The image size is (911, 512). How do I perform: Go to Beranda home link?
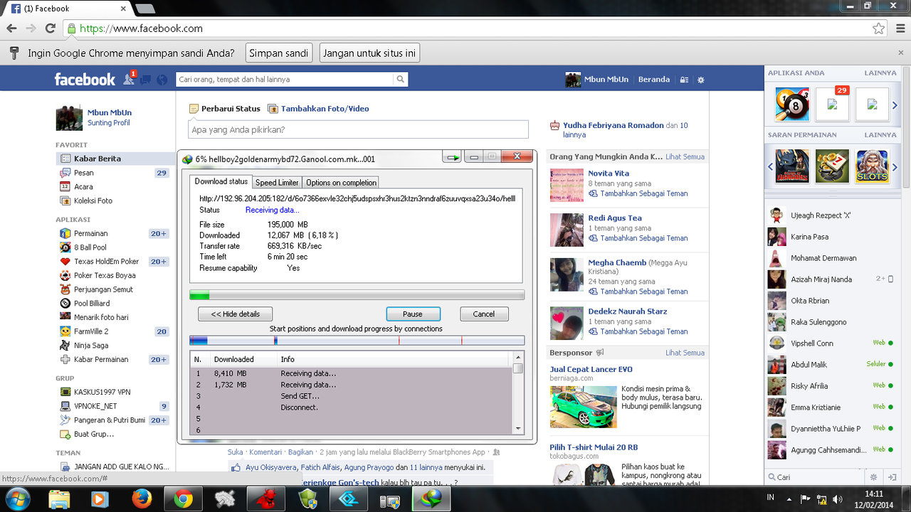tap(653, 80)
